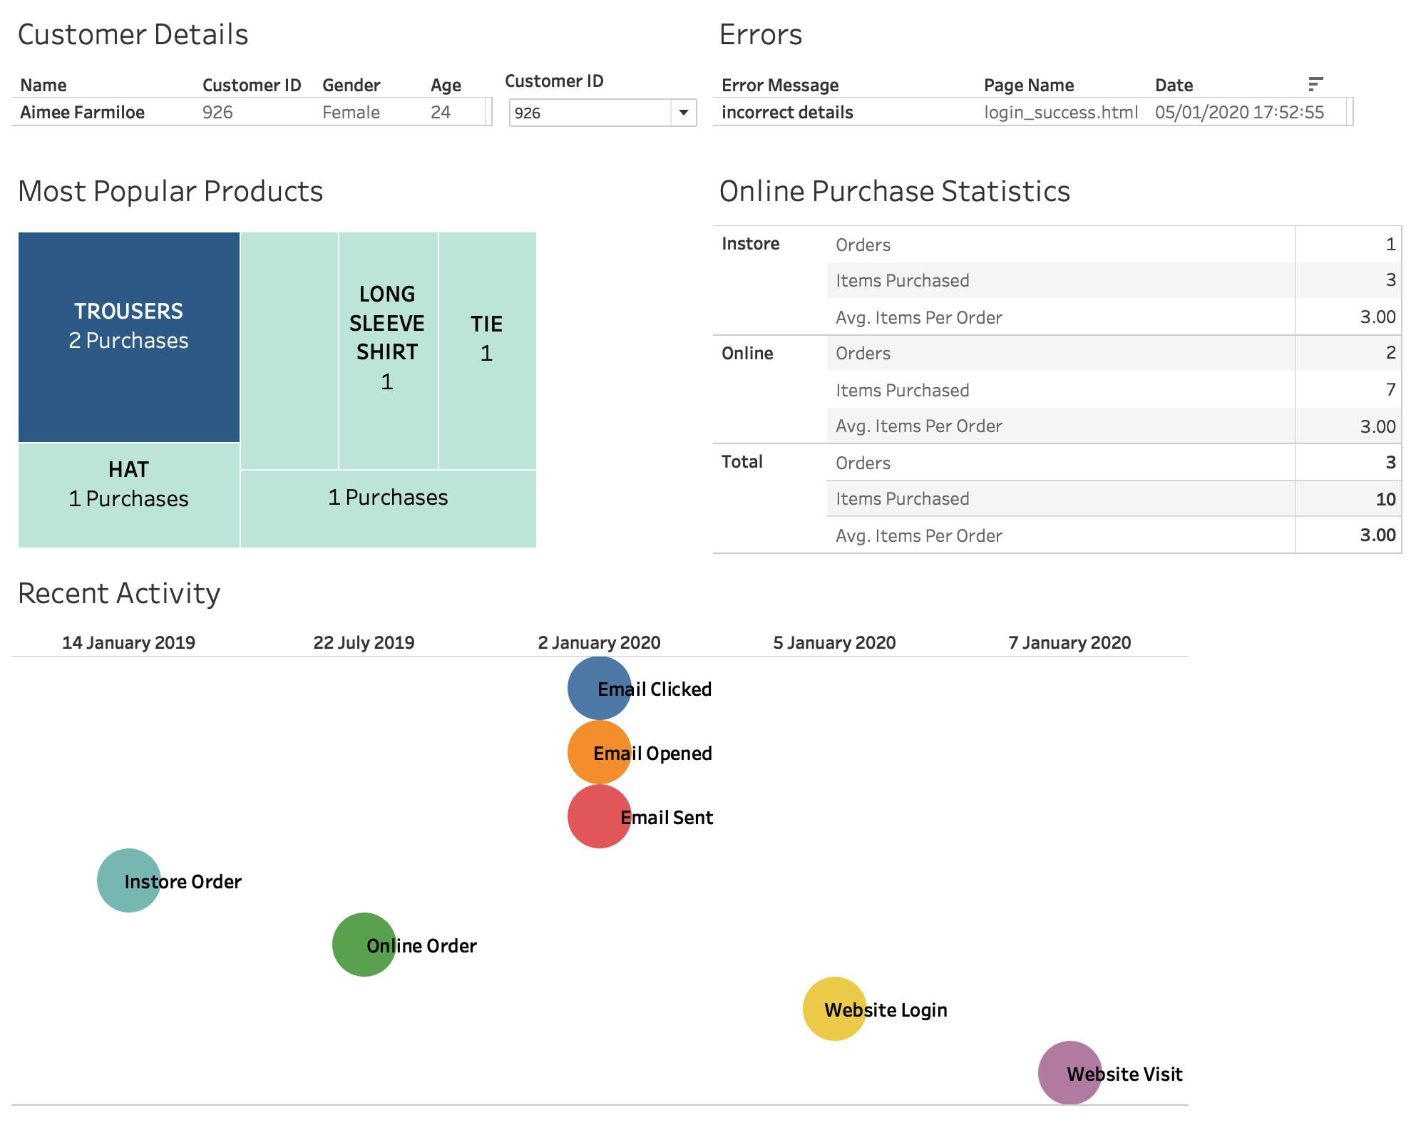This screenshot has width=1416, height=1125.
Task: Click the login_success.html page name
Action: [1060, 113]
